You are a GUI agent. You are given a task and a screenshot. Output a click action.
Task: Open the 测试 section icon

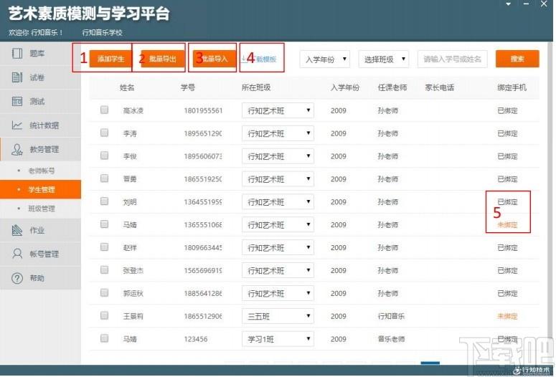point(17,101)
